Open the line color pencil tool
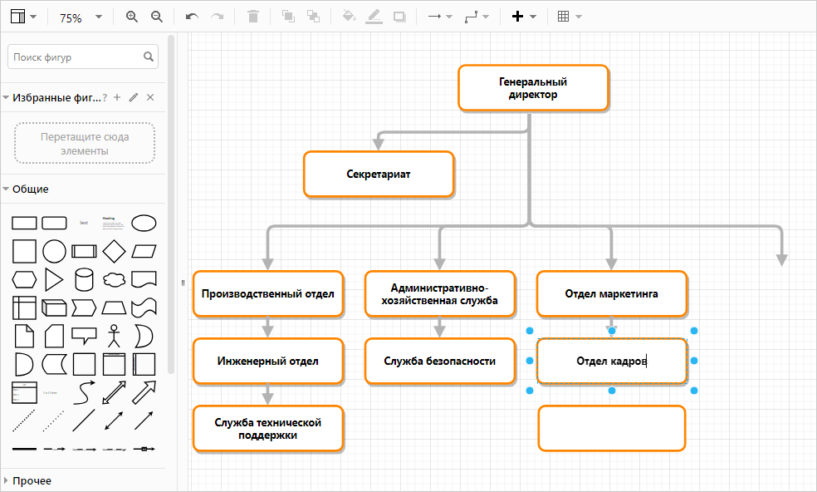Screen dimensions: 817x492 click(374, 17)
